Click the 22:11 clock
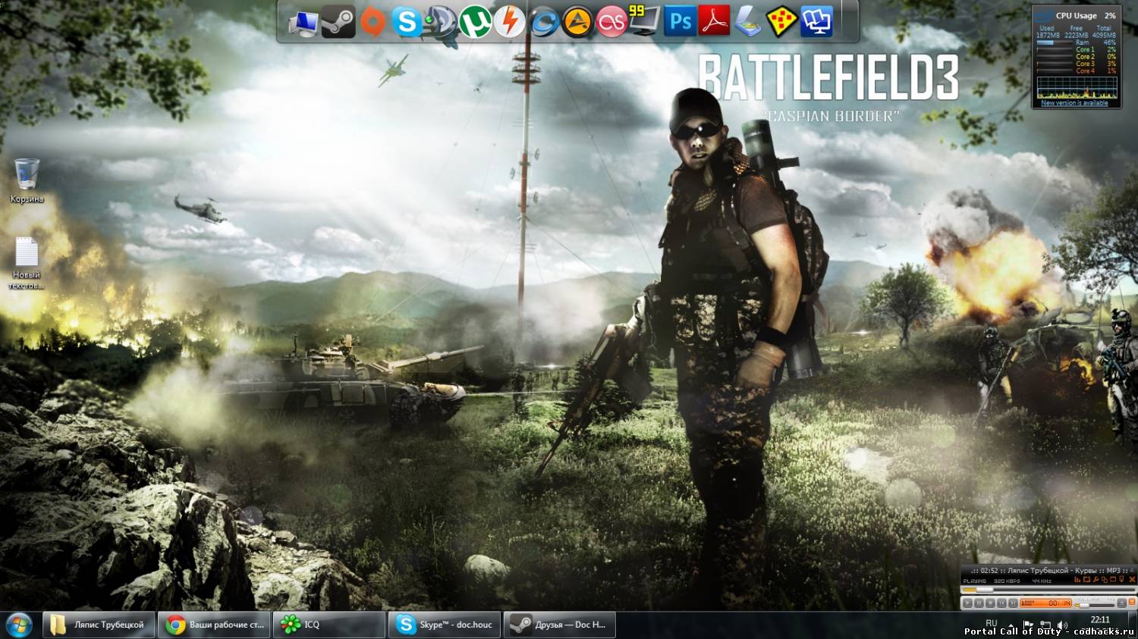The height and width of the screenshot is (639, 1138). [x=1100, y=620]
